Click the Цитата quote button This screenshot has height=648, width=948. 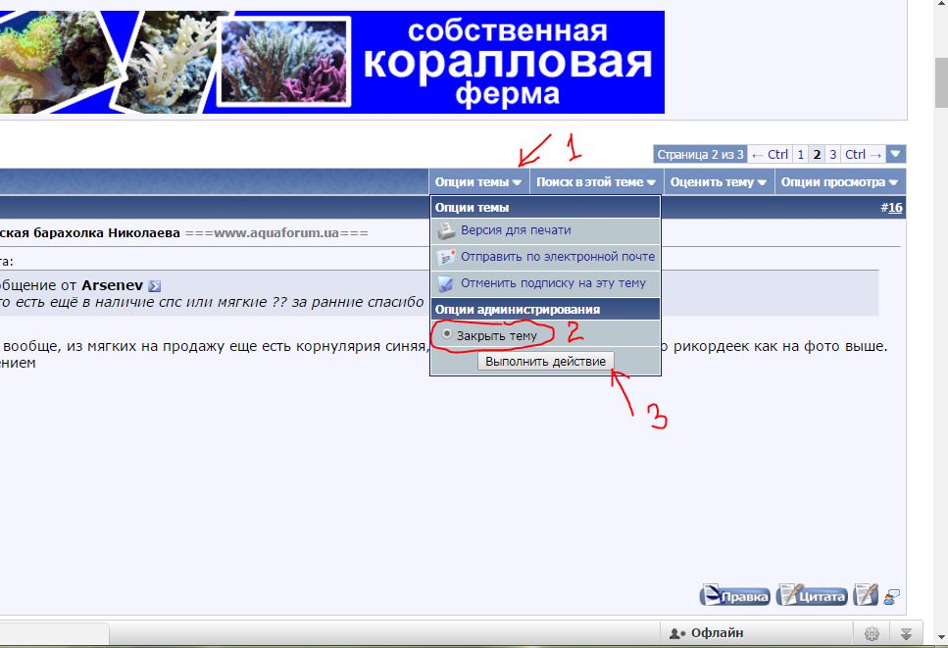click(x=812, y=595)
